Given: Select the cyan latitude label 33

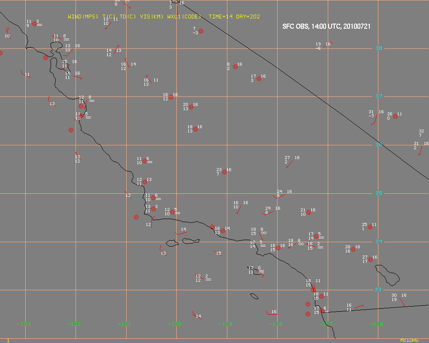Looking at the screenshot, I should [378, 289].
